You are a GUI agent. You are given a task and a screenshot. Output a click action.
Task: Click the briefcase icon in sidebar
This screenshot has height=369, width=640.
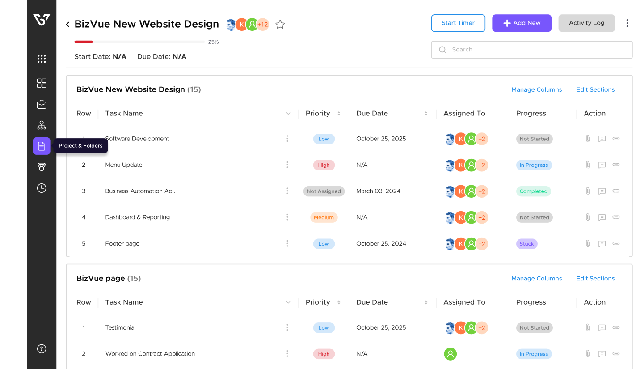[42, 105]
